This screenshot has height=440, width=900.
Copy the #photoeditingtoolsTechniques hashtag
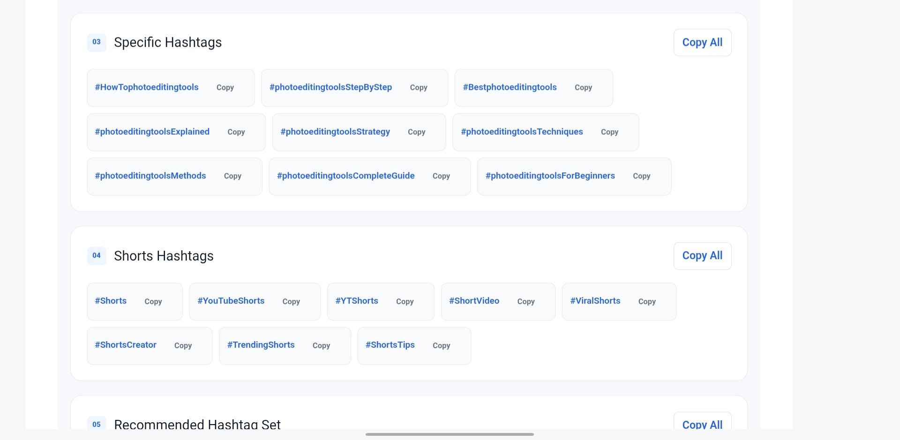click(x=609, y=132)
